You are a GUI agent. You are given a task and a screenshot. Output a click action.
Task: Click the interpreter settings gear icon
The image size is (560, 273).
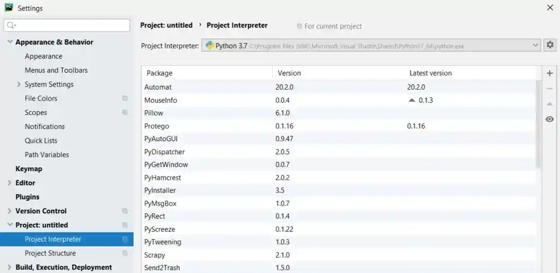click(x=550, y=45)
